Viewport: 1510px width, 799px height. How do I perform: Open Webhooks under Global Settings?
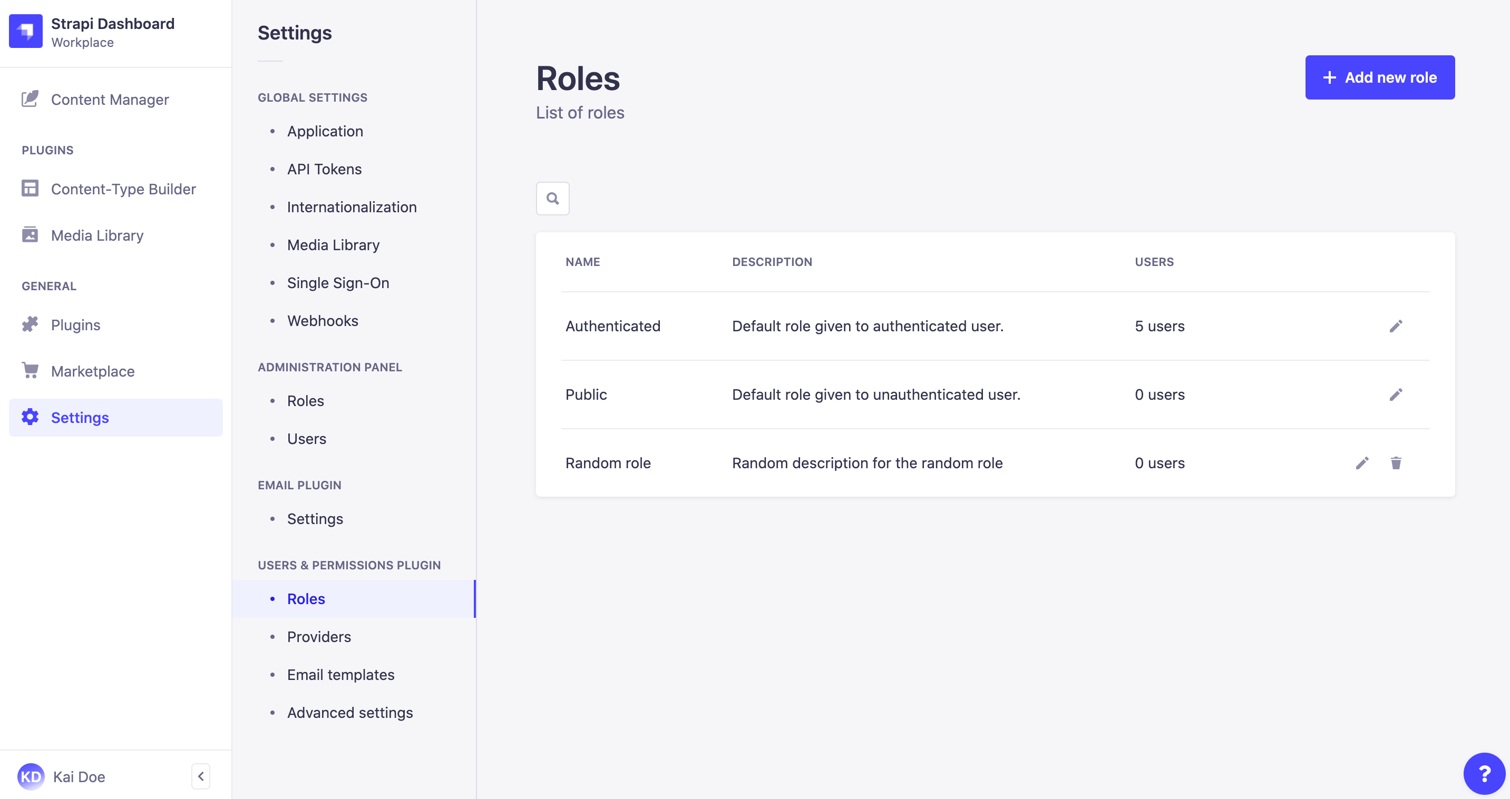click(323, 320)
